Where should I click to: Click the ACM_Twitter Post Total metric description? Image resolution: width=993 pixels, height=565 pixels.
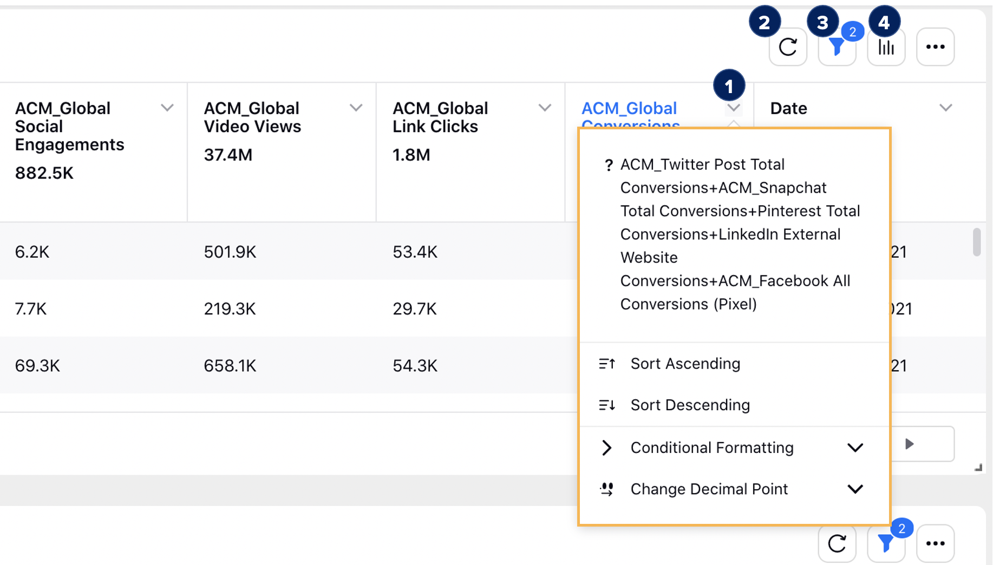[740, 234]
